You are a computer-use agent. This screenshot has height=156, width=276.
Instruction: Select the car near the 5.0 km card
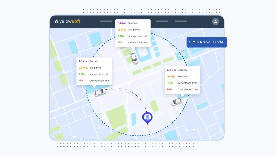176,101
